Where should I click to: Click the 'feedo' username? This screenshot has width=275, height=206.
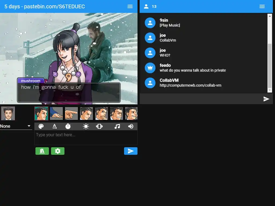165,65
